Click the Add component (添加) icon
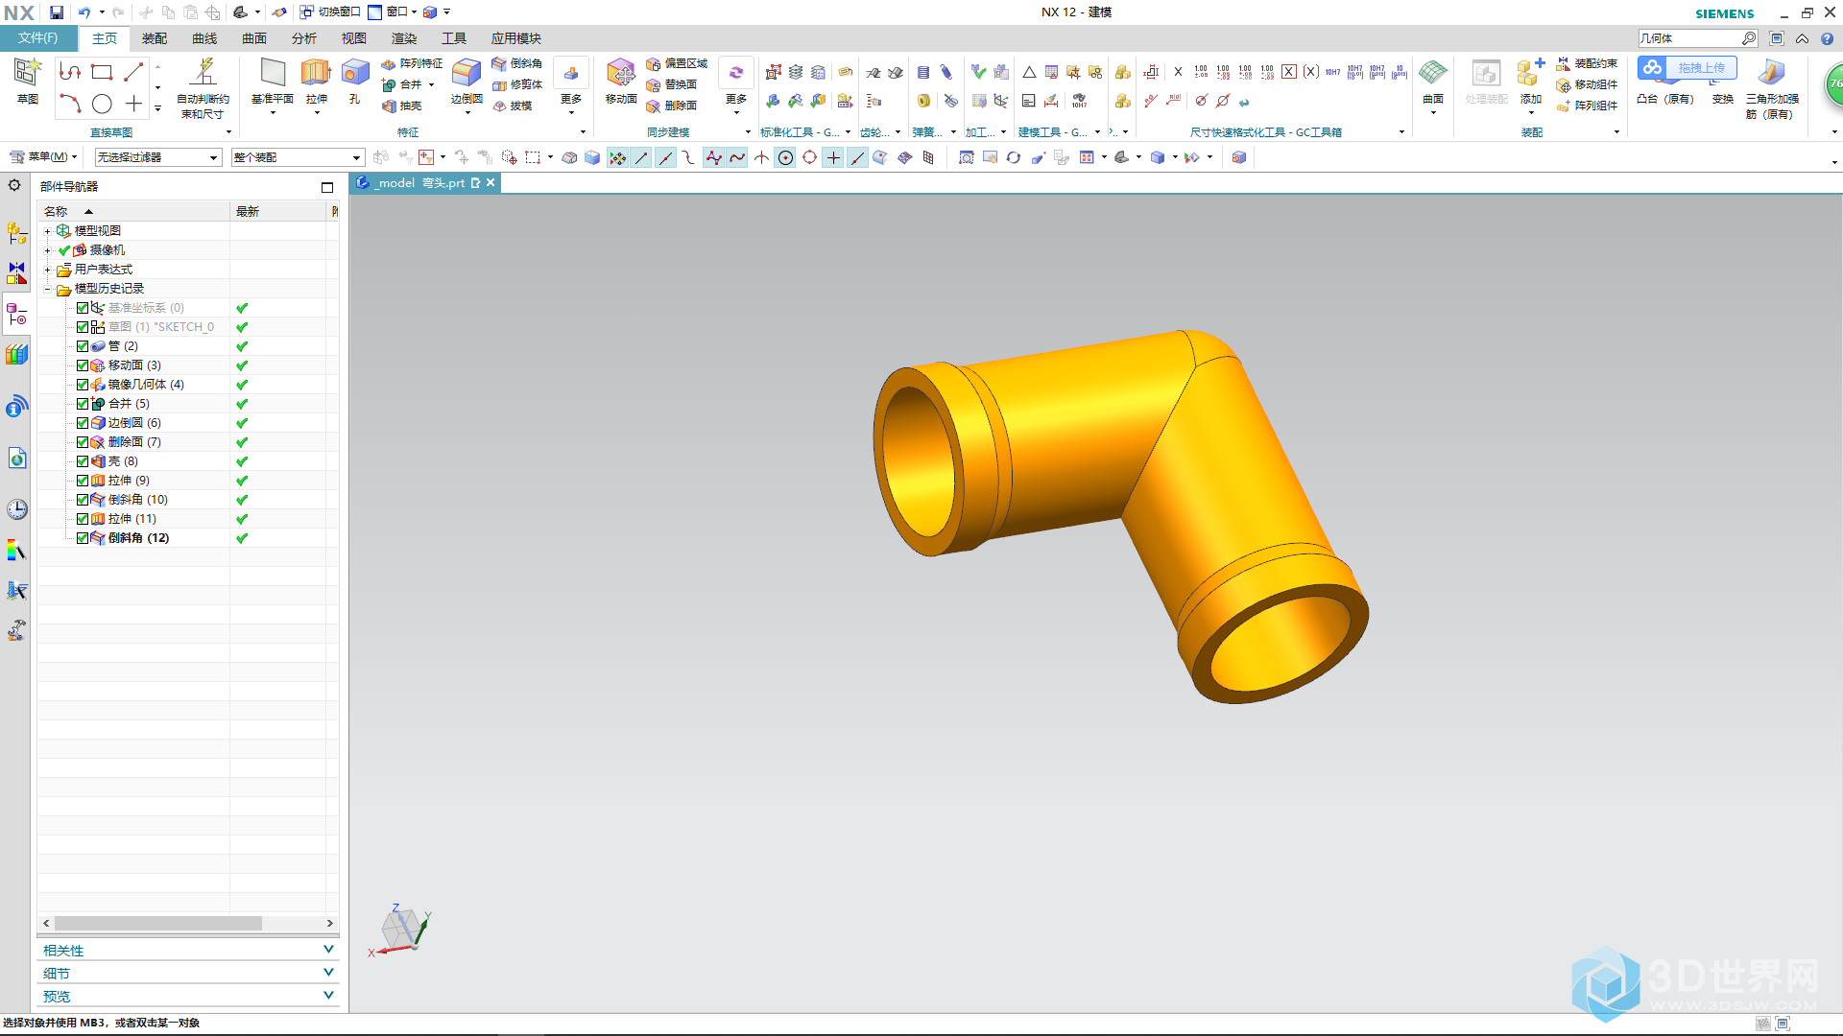Image resolution: width=1843 pixels, height=1036 pixels. click(x=1530, y=73)
